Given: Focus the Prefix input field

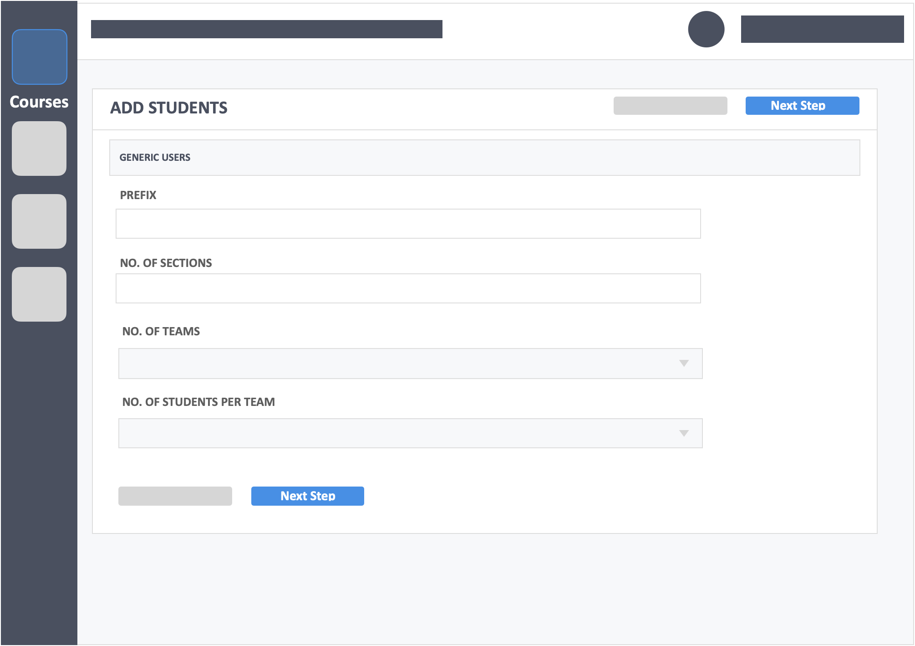Looking at the screenshot, I should 408,224.
